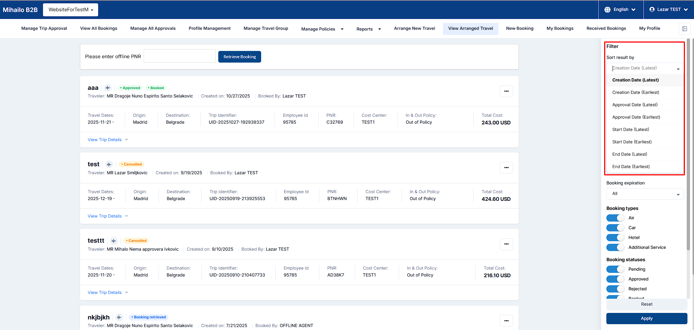Viewport: 694px width, 330px height.
Task: Expand View Trip Details for test booking
Action: coord(108,216)
